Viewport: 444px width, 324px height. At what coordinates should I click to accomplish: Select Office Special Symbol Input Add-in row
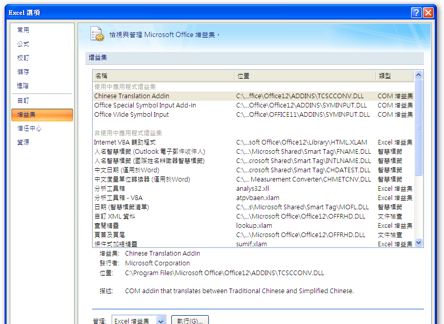(x=254, y=105)
